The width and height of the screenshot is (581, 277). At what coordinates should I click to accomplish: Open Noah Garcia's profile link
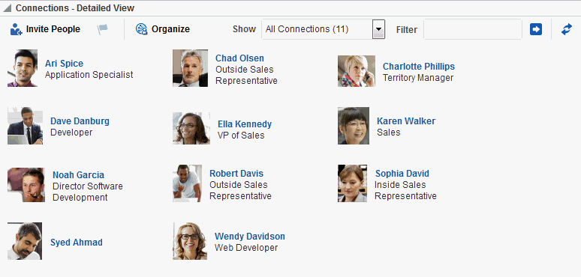pos(78,175)
